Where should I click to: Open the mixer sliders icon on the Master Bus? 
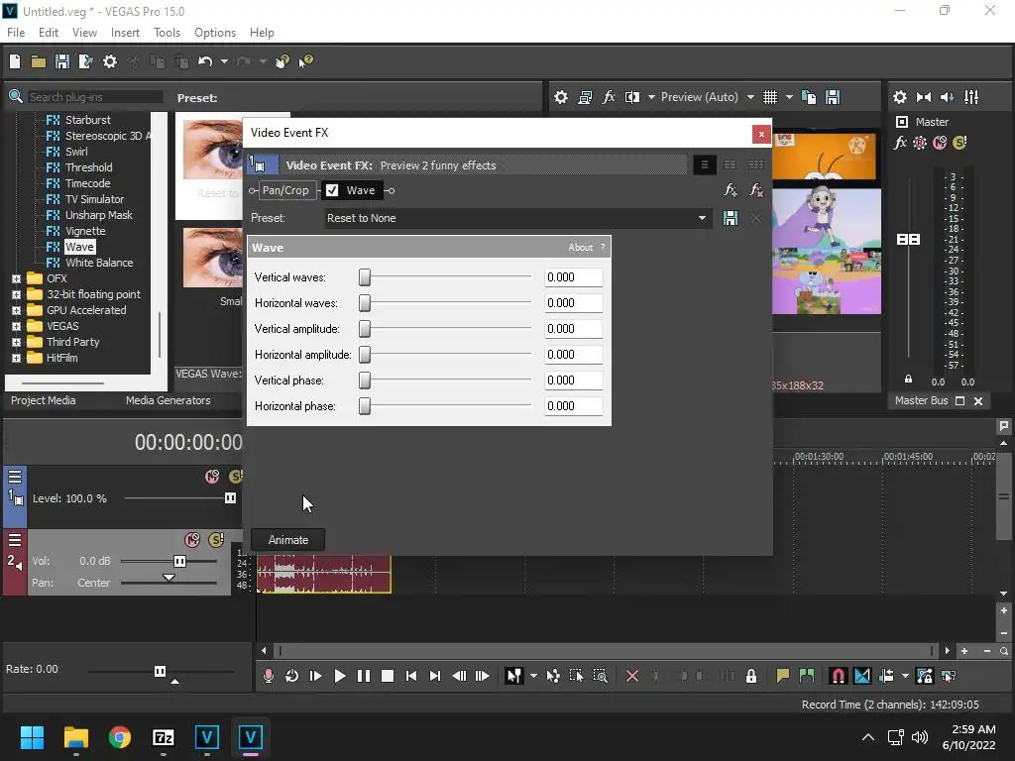point(971,97)
